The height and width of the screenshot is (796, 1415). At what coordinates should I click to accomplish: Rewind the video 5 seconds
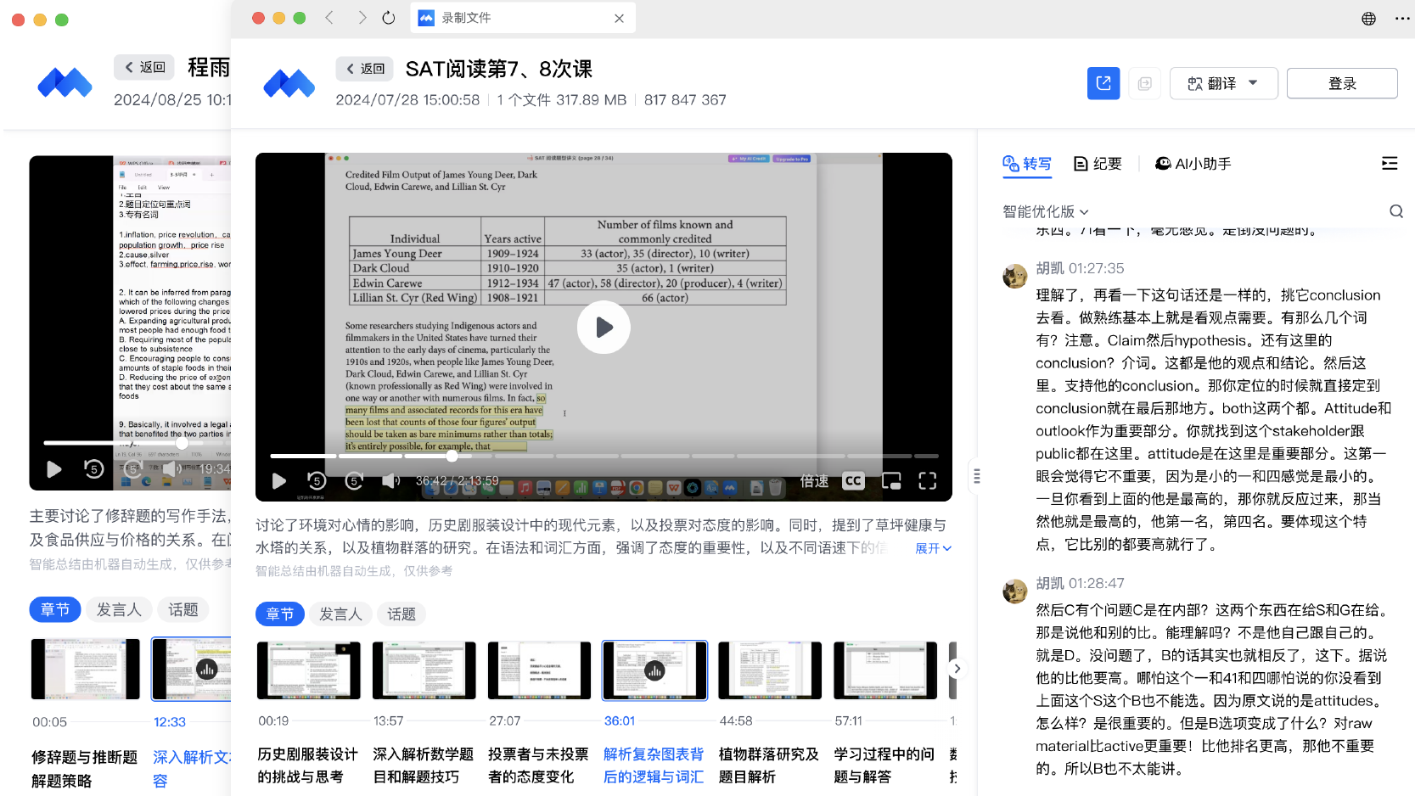point(316,480)
